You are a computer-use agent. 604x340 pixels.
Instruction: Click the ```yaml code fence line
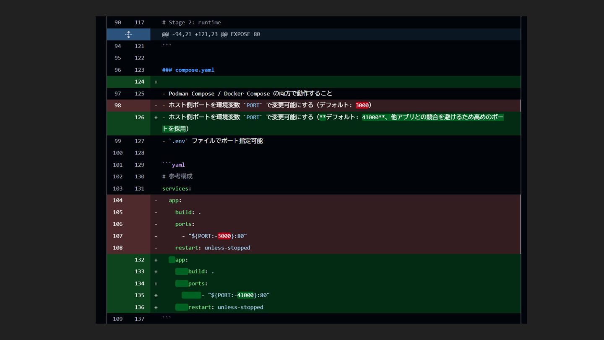click(174, 165)
